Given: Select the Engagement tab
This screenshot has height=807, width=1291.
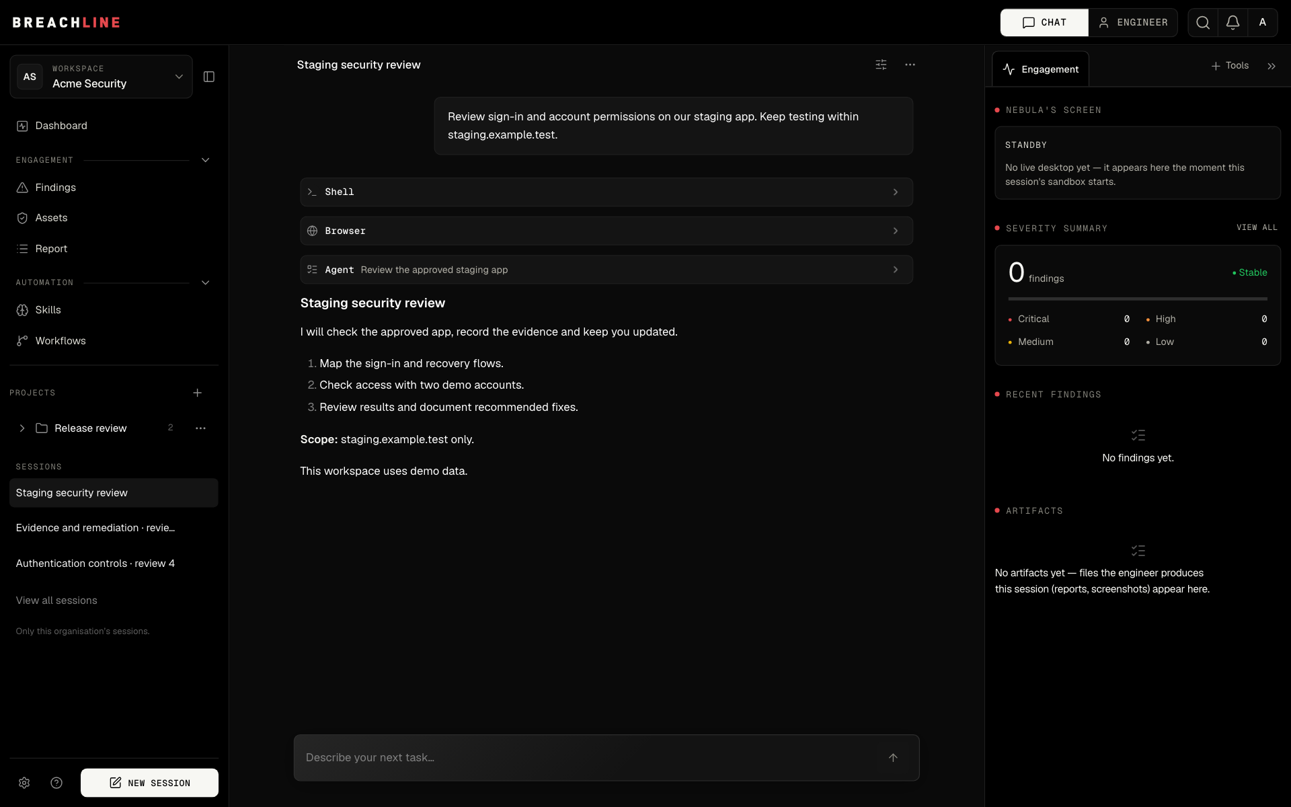Looking at the screenshot, I should coord(1040,69).
